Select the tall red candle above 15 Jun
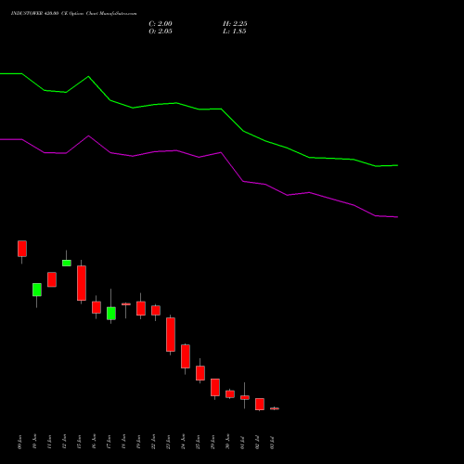 pyautogui.click(x=82, y=283)
